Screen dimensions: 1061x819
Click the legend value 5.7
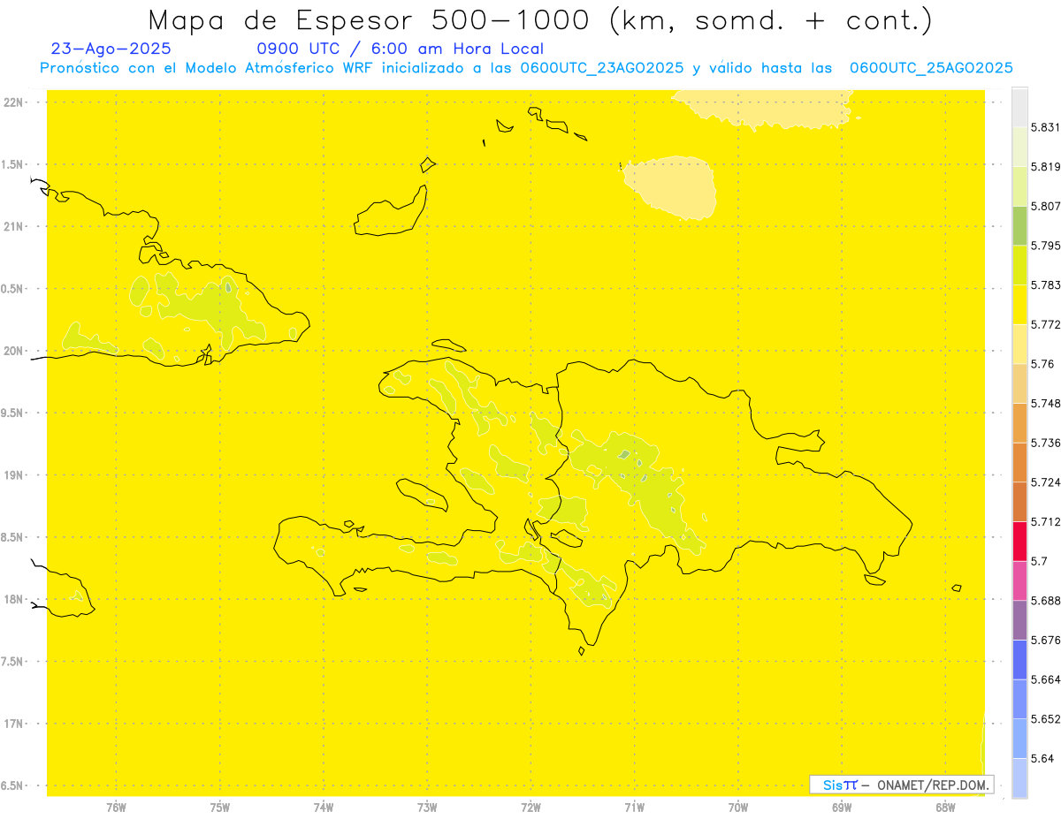(x=1039, y=561)
